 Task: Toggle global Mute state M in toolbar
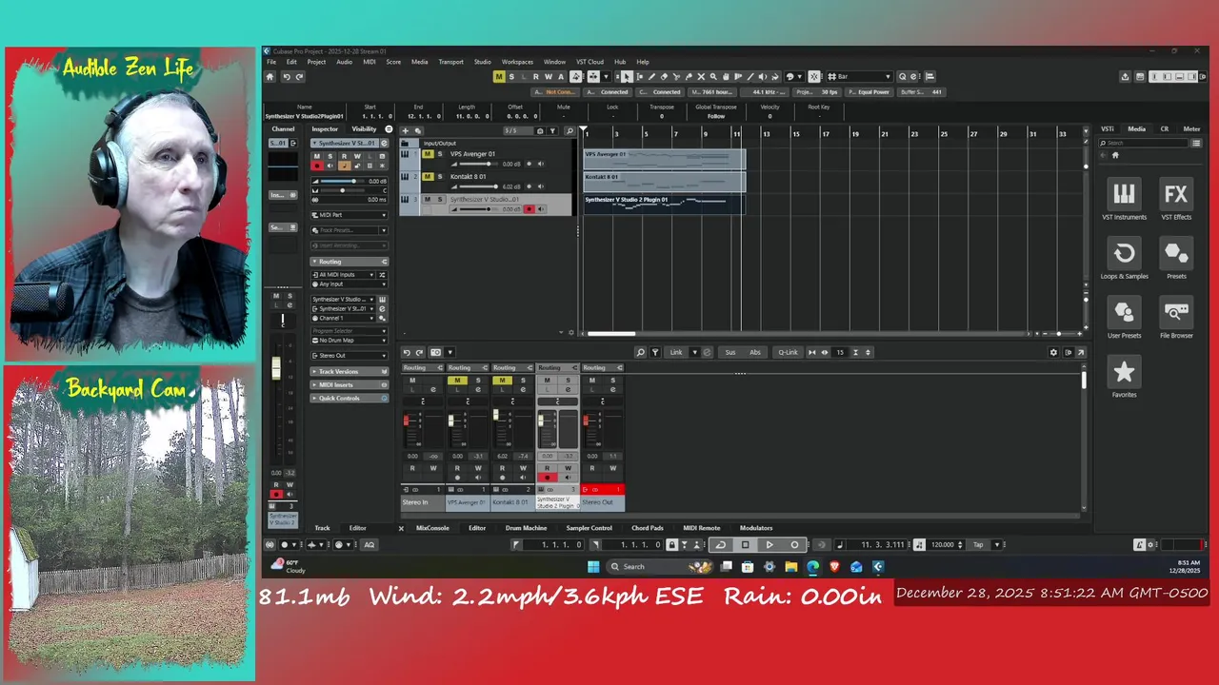click(x=499, y=76)
